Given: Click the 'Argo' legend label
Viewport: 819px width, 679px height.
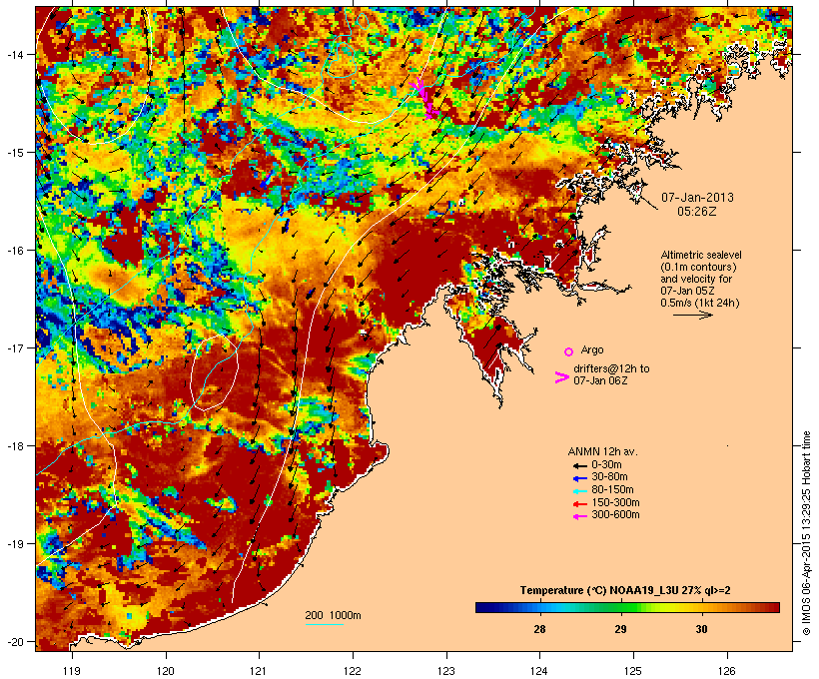Looking at the screenshot, I should coord(592,349).
